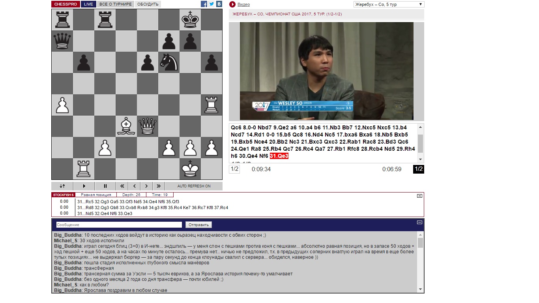Pause the move playback
This screenshot has width=539, height=303.
(105, 186)
